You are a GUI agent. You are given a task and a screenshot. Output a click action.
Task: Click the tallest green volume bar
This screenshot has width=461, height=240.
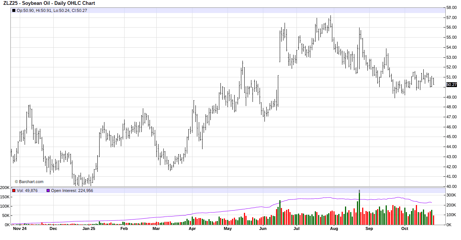pyautogui.click(x=359, y=208)
